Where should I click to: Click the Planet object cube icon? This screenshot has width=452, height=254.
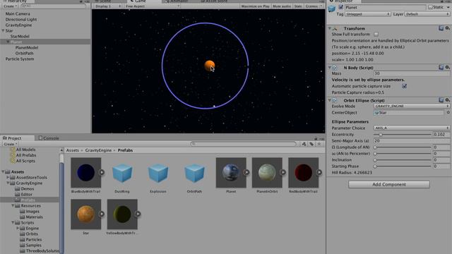[332, 8]
